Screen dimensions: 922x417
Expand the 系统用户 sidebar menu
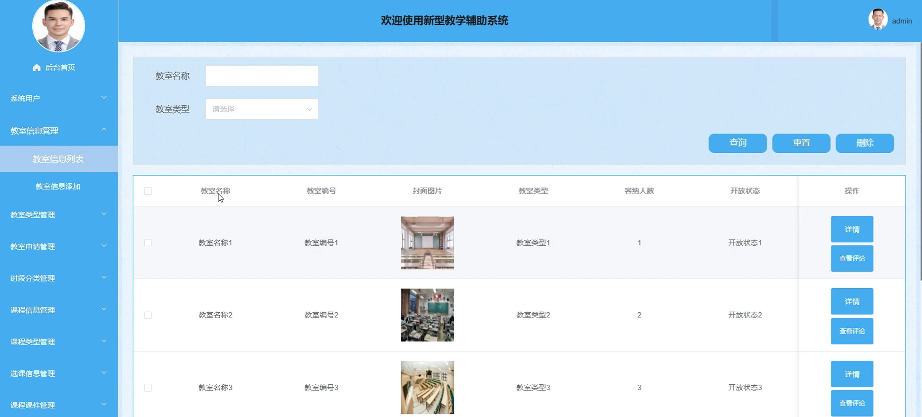tap(59, 98)
